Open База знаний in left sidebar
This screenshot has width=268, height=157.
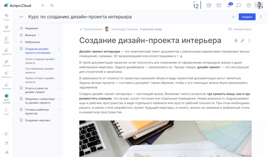point(6,99)
